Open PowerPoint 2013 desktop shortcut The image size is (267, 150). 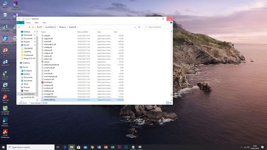click(5, 52)
